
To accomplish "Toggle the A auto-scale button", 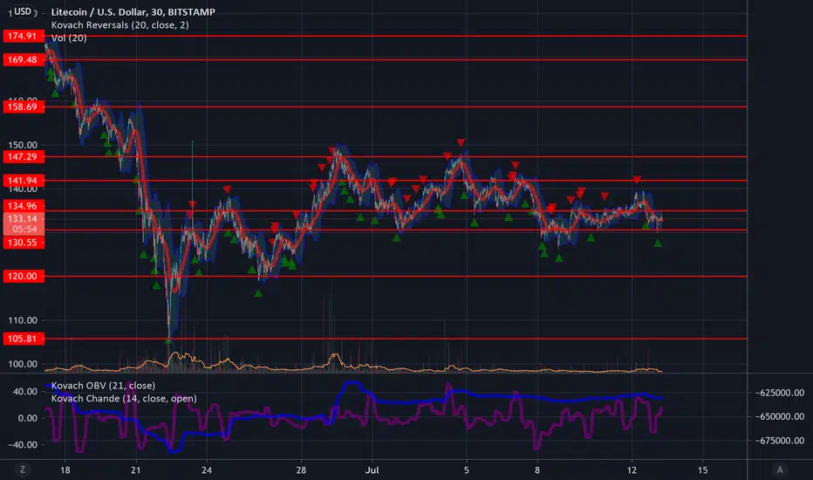I will coord(780,470).
